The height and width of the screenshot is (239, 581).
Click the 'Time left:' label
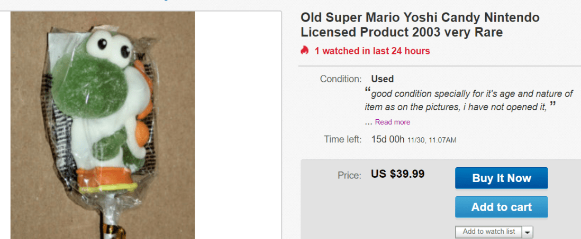coord(342,139)
